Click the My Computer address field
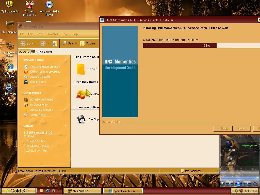 tap(65, 52)
